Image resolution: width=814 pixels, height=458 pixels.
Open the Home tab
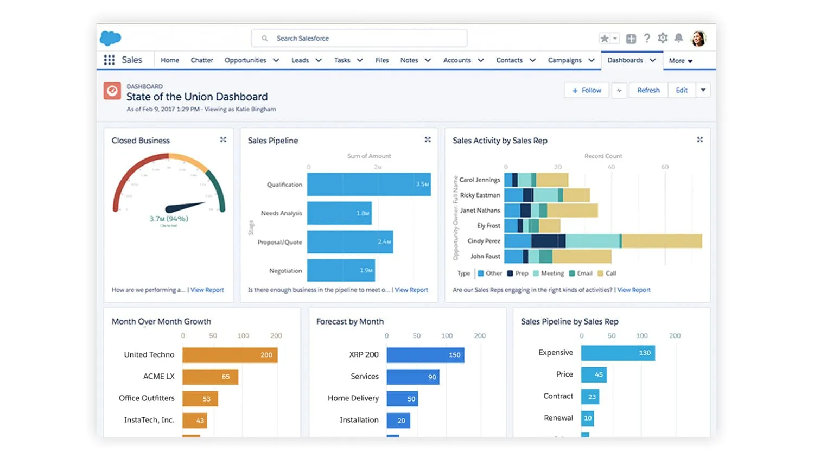point(170,60)
